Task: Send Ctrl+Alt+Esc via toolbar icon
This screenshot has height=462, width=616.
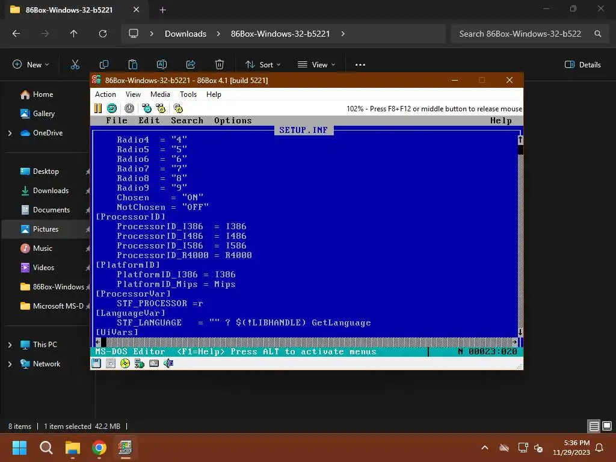Action: [x=161, y=108]
